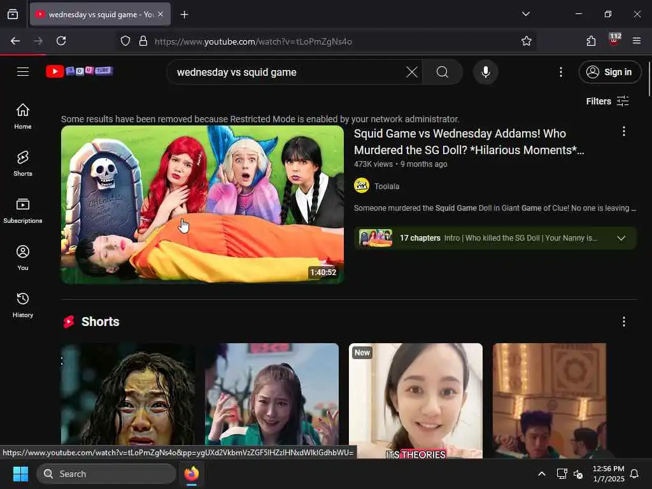Click the Windows taskbar Search box

point(106,474)
